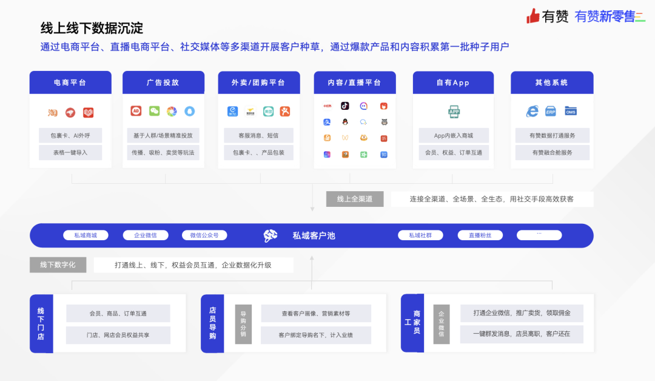Select the Taobao icon under 电商平台
This screenshot has width=655, height=381.
(52, 113)
